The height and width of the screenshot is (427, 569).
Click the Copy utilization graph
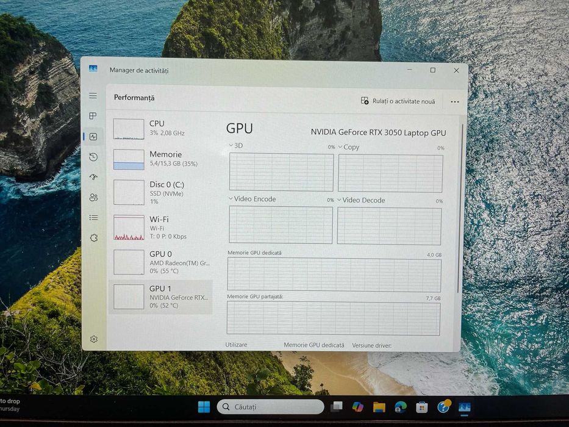click(x=390, y=173)
